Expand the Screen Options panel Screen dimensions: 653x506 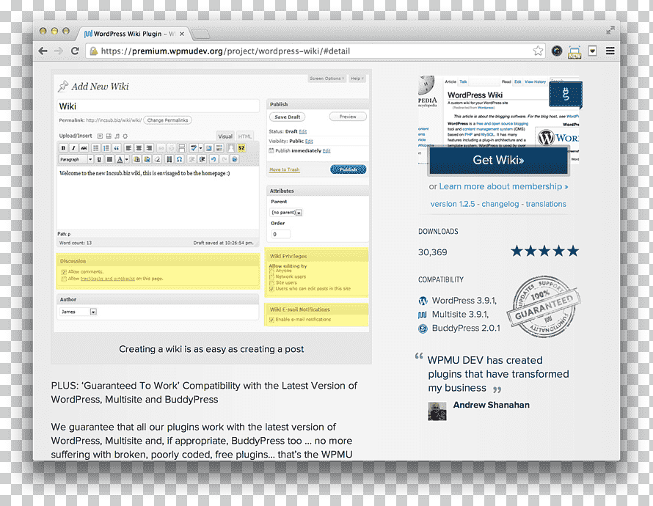pos(326,78)
